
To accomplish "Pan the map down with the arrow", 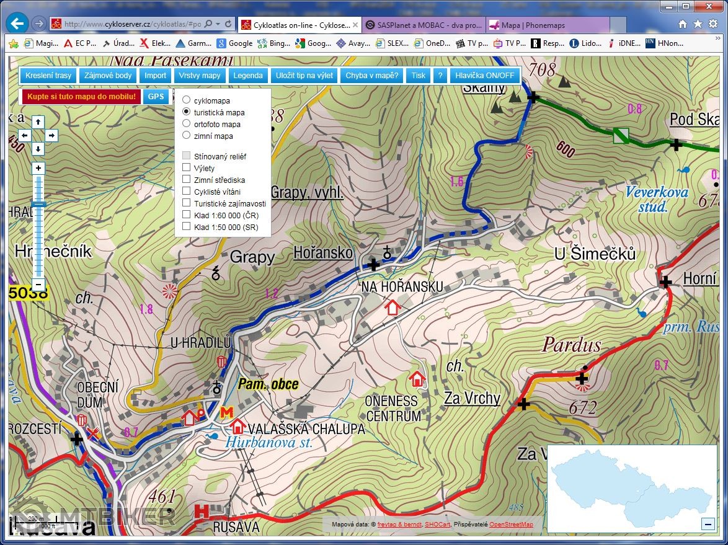I will point(38,149).
